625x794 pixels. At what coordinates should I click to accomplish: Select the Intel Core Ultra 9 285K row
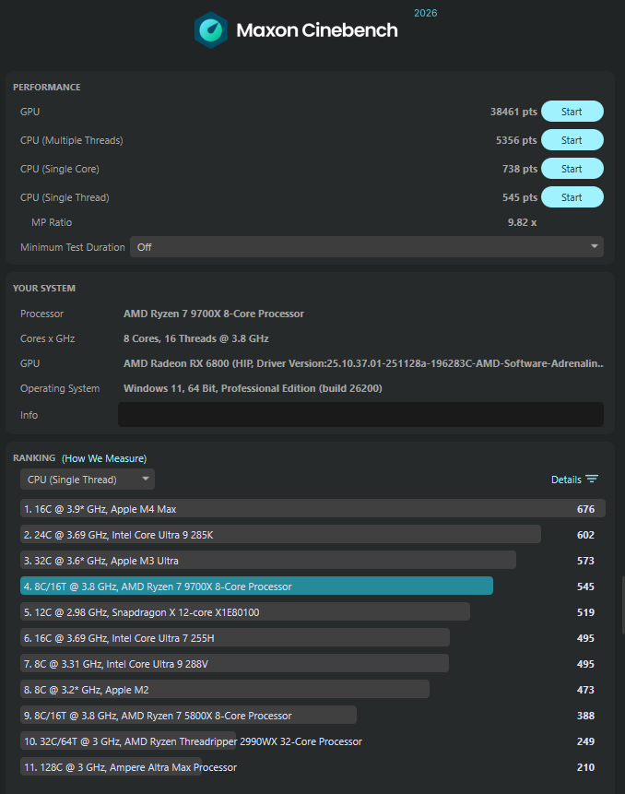click(280, 535)
